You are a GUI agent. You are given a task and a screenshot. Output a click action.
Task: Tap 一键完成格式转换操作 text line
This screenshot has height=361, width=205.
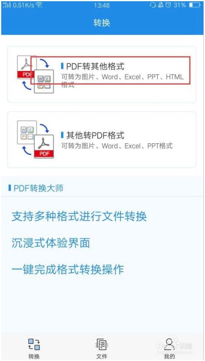(68, 269)
